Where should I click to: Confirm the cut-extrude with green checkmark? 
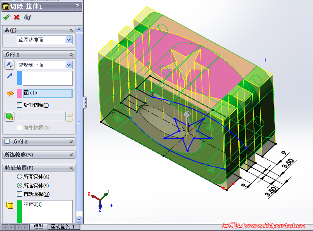coord(6,17)
